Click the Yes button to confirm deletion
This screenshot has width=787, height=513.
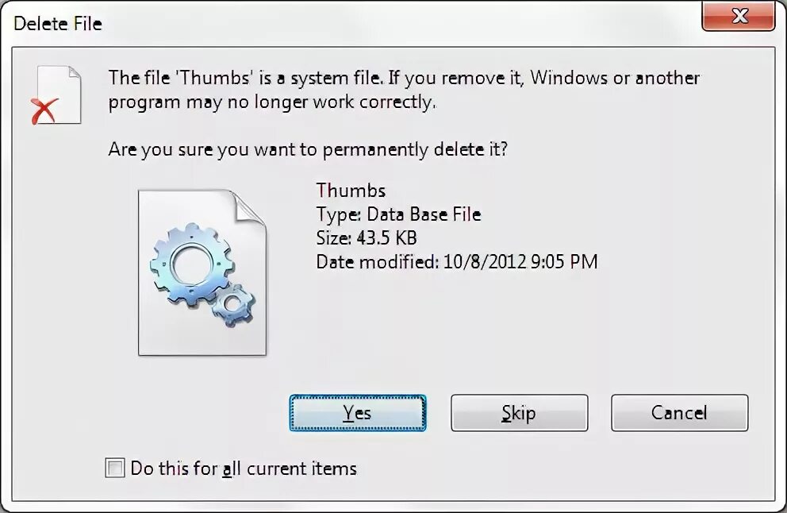click(x=358, y=413)
